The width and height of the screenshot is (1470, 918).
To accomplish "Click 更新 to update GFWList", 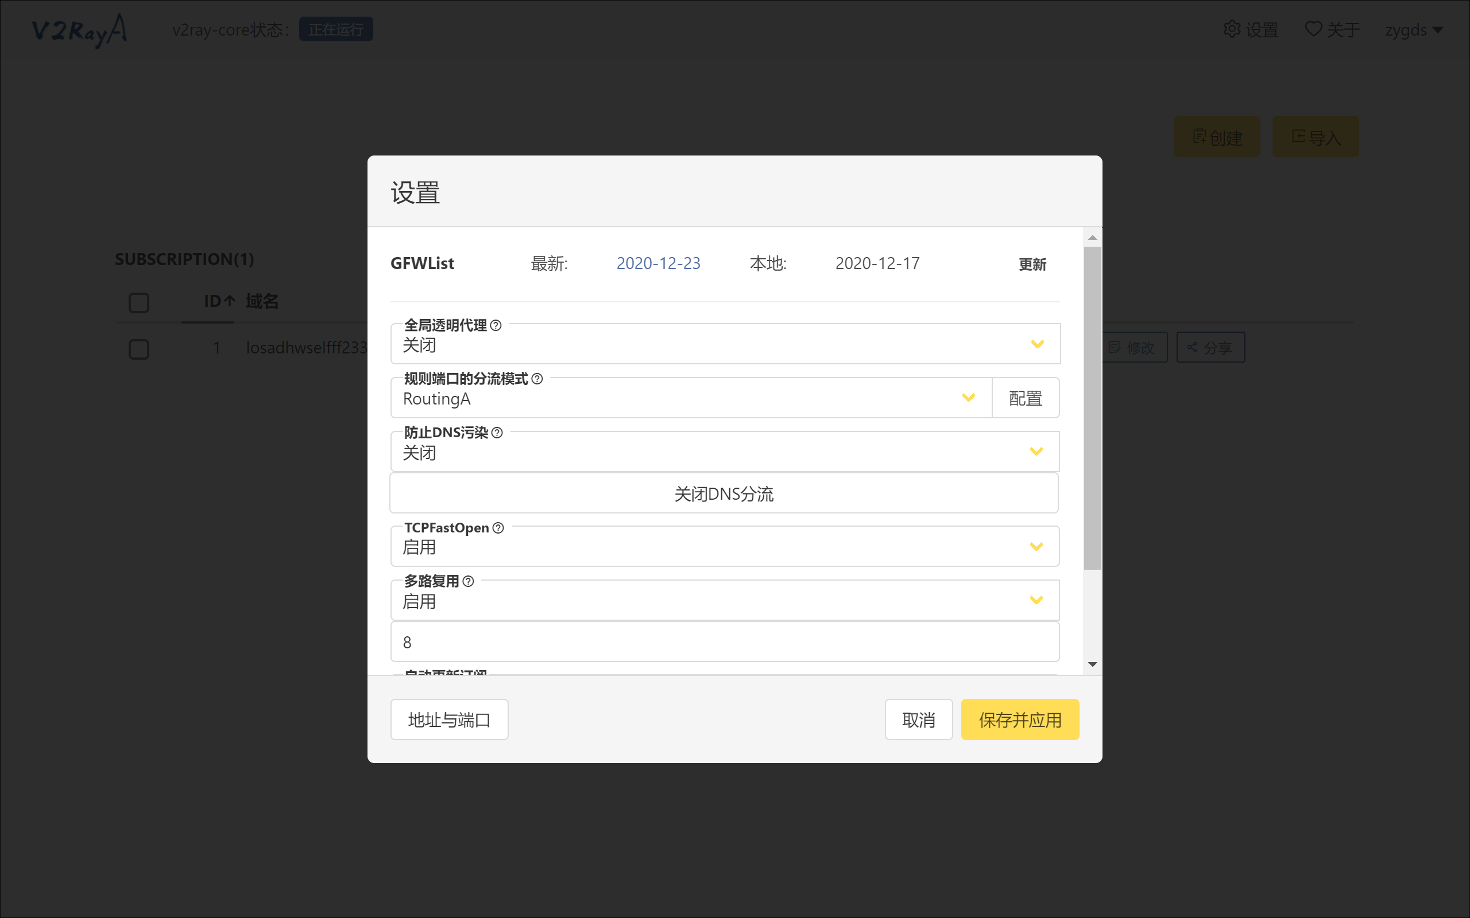I will click(x=1032, y=264).
